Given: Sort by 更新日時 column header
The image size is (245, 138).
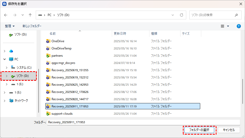Looking at the screenshot, I should [120, 34].
